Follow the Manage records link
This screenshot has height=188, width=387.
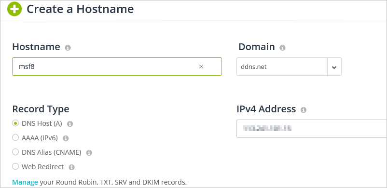click(x=25, y=182)
